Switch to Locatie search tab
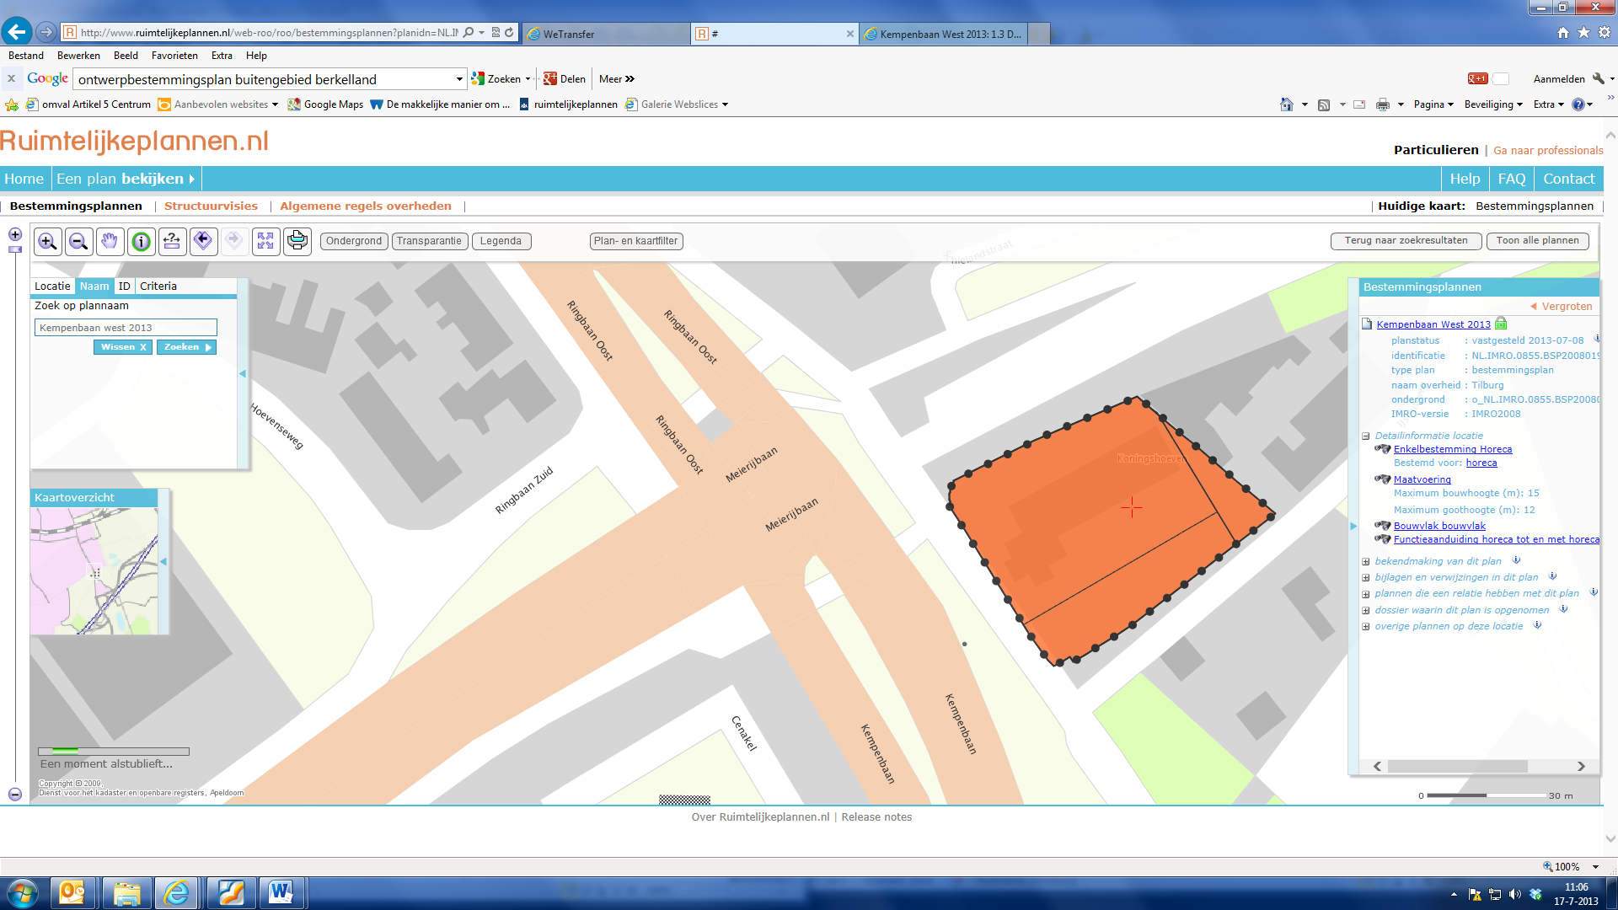Viewport: 1618px width, 910px height. [52, 286]
